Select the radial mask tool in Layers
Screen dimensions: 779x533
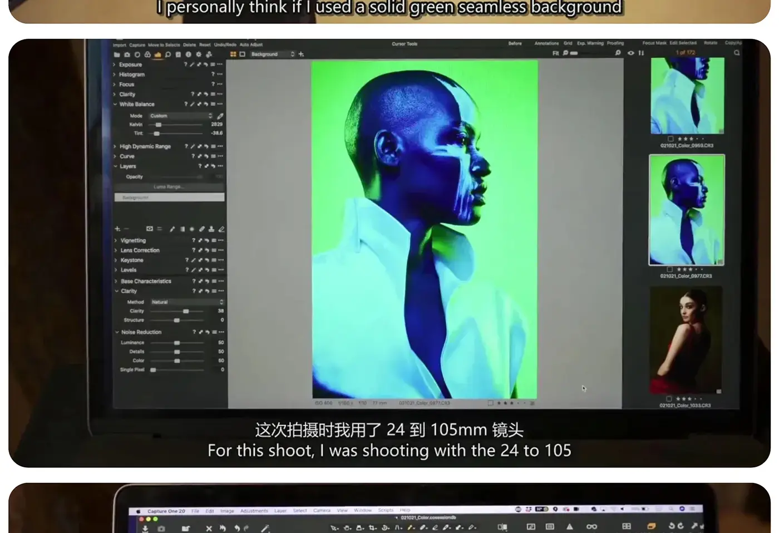click(192, 229)
